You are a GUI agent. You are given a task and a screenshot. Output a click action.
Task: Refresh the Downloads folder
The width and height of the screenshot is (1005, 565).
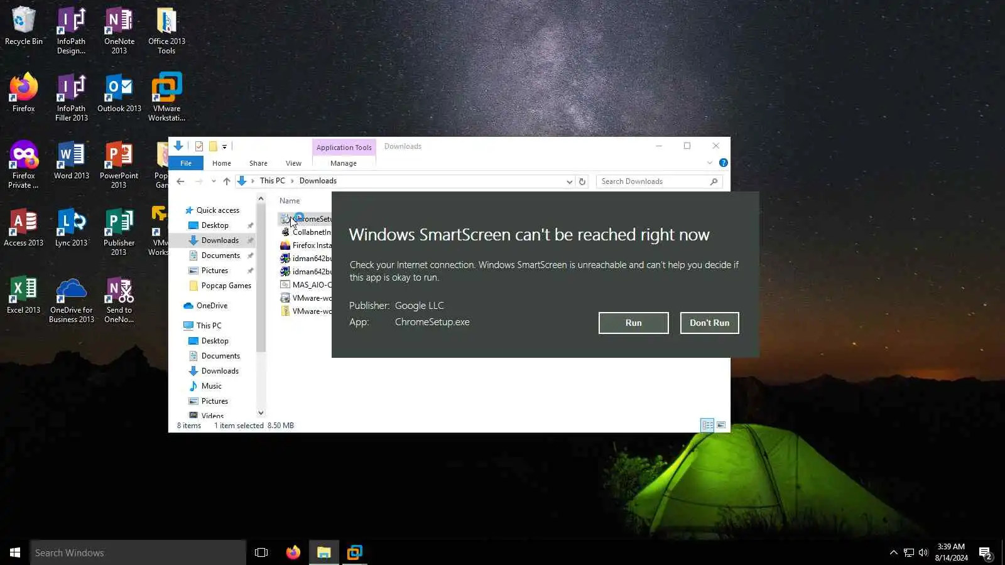coord(582,181)
